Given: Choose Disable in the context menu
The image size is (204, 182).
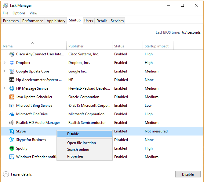Looking at the screenshot, I should tap(85, 134).
